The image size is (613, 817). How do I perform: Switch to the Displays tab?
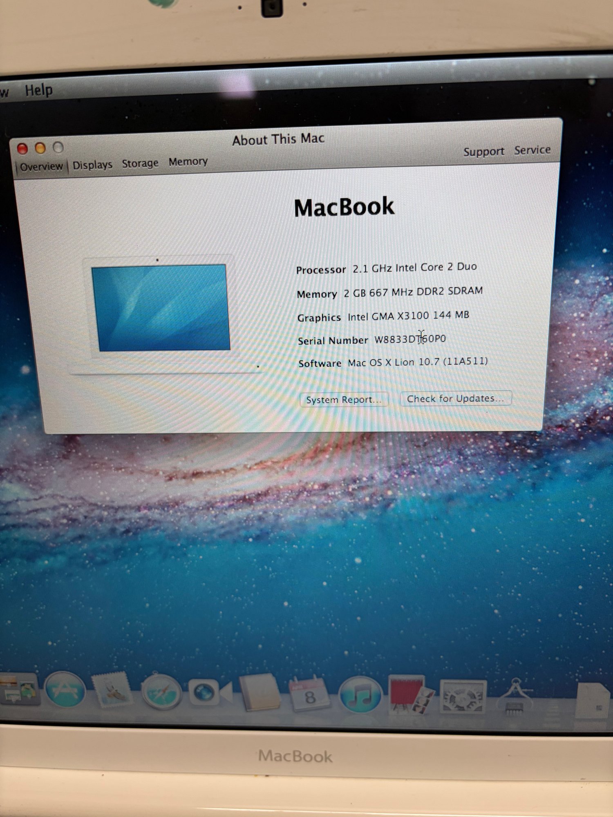pos(92,165)
